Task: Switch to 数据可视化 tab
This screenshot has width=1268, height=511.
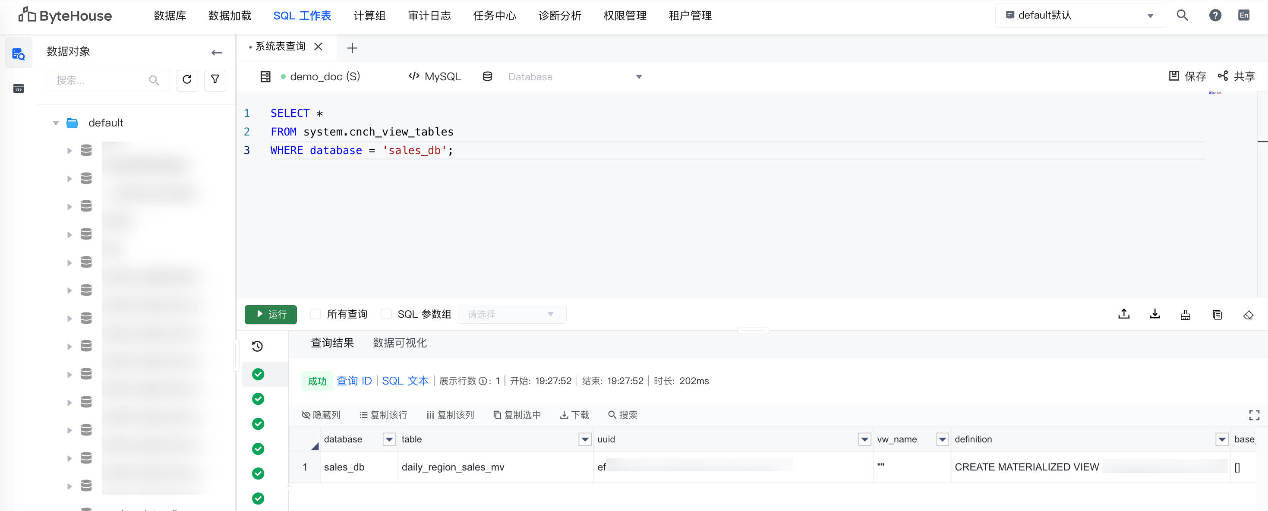Action: (399, 343)
